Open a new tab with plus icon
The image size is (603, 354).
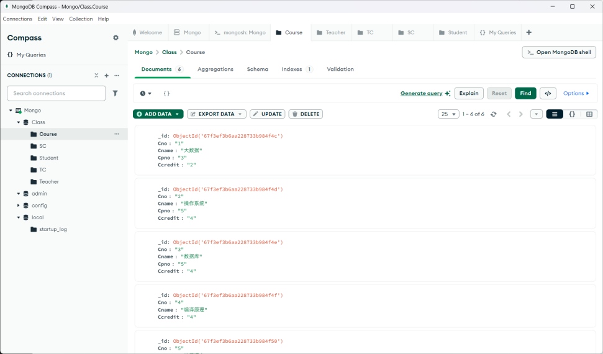pos(528,32)
